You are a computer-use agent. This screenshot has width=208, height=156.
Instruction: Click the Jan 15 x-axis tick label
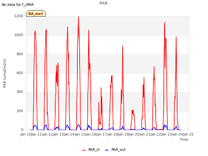(x=80, y=134)
